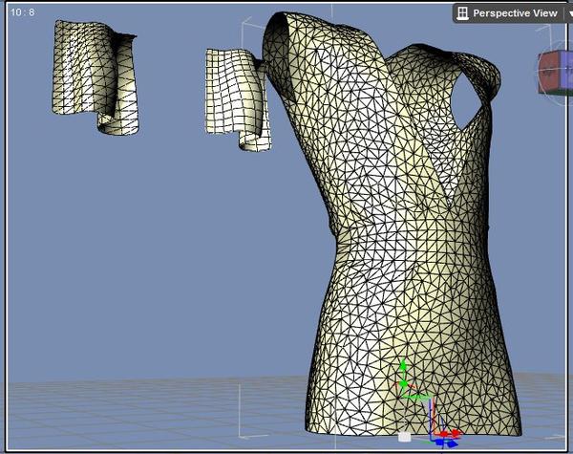The width and height of the screenshot is (573, 454).
Task: Click the small white cylinder gizmo handle
Action: (x=404, y=437)
